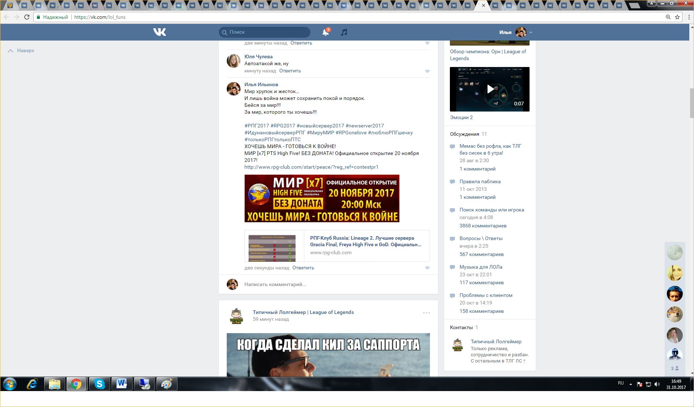Open discussion Поиск команды или игрока

point(492,210)
